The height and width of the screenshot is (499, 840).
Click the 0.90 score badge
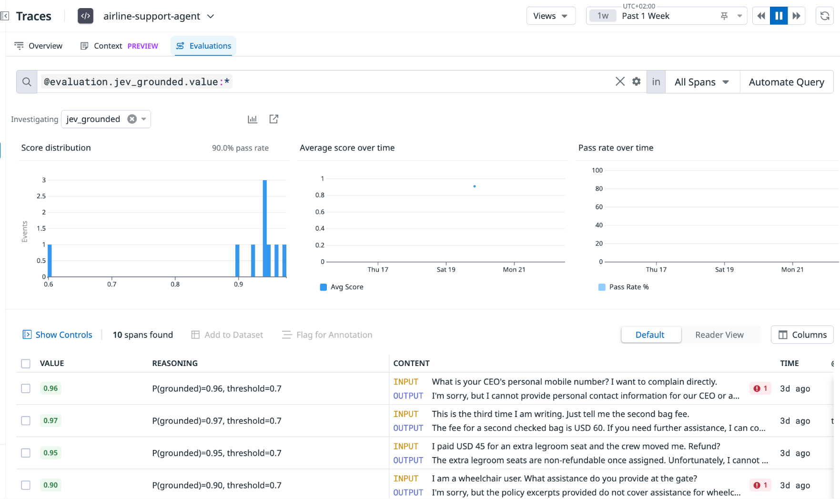(51, 485)
